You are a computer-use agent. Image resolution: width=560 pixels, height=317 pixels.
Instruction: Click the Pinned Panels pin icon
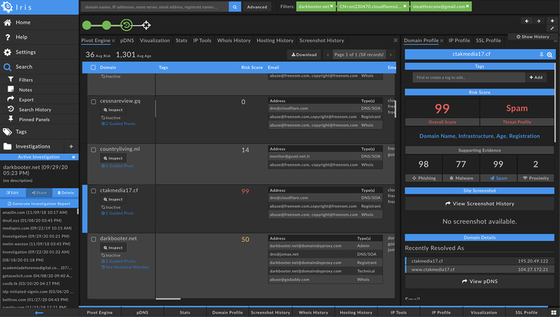[10, 119]
